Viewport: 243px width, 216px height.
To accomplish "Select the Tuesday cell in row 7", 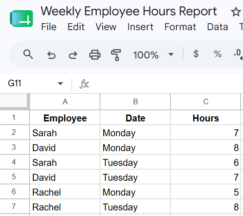I will point(135,206).
